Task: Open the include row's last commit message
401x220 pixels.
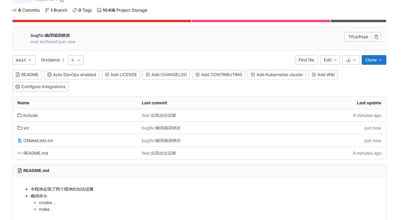Action: (x=159, y=115)
